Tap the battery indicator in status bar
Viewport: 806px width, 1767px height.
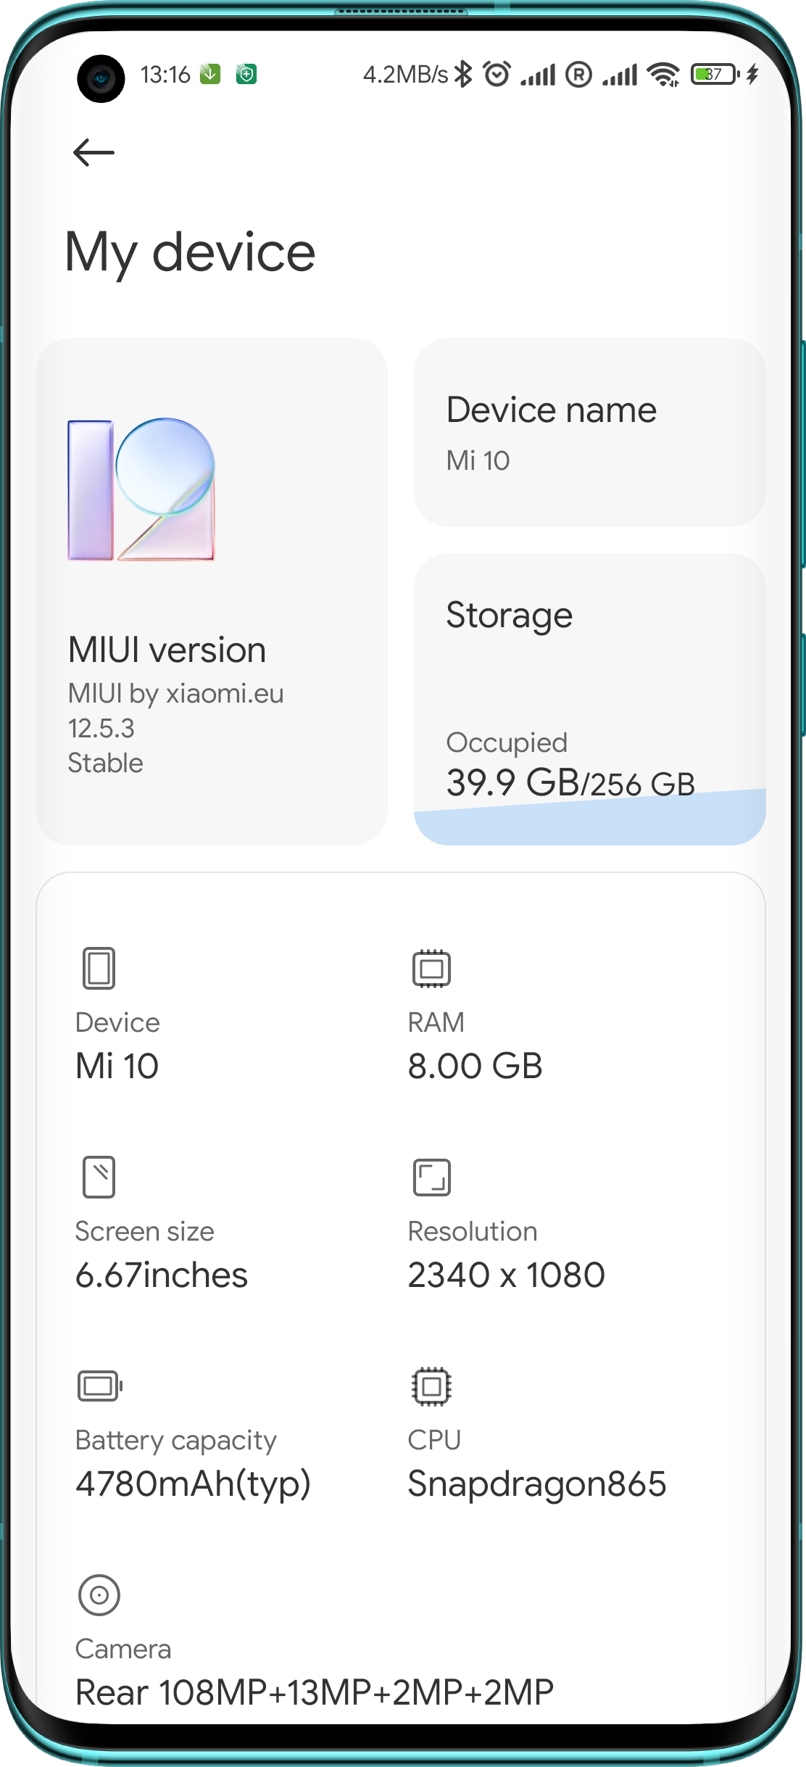pos(715,74)
